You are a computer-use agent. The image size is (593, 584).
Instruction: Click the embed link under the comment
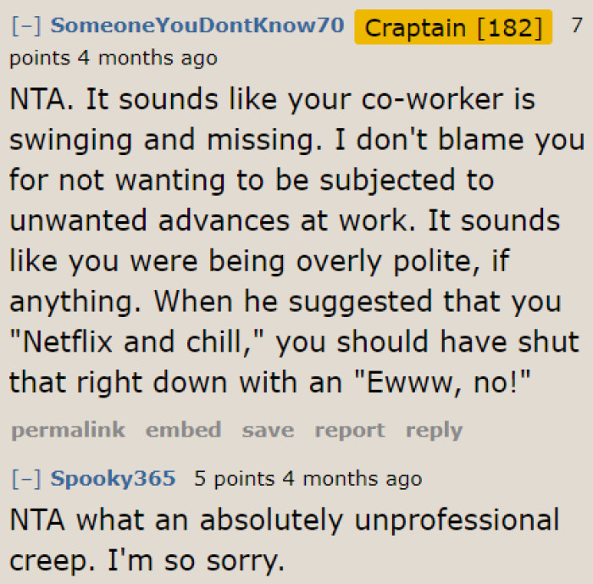pos(183,430)
